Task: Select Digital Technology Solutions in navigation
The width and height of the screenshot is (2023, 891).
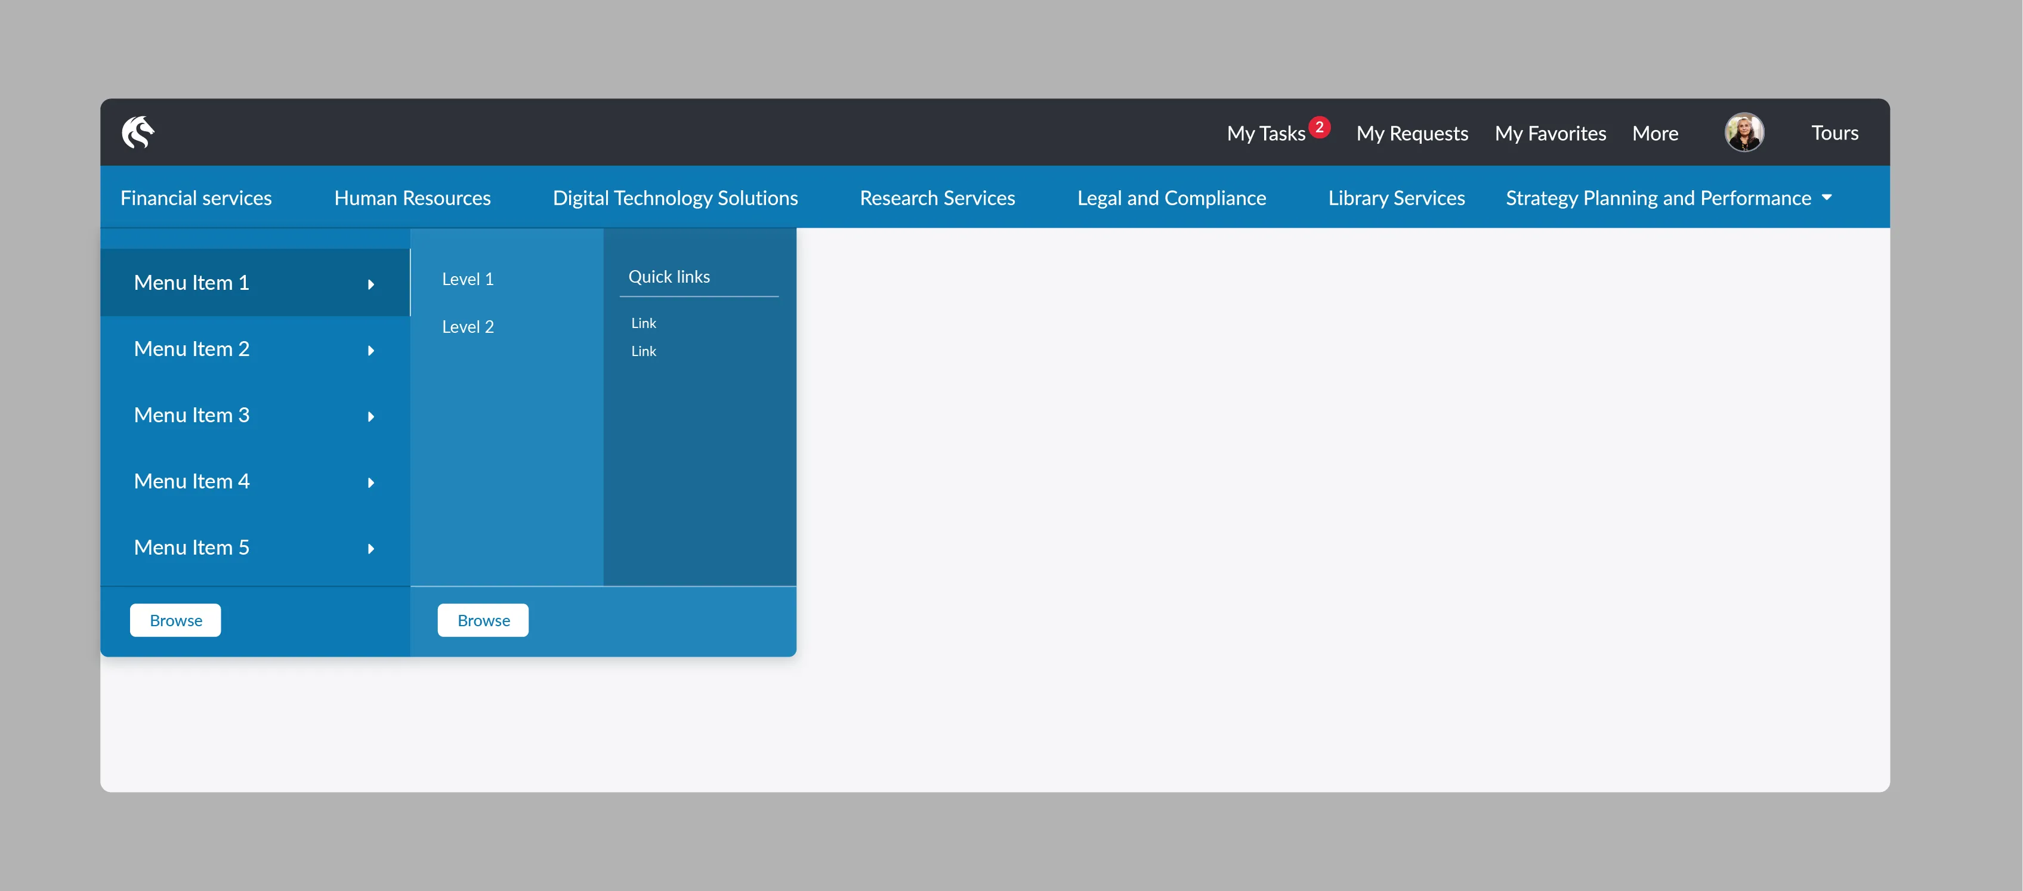Action: (x=675, y=198)
